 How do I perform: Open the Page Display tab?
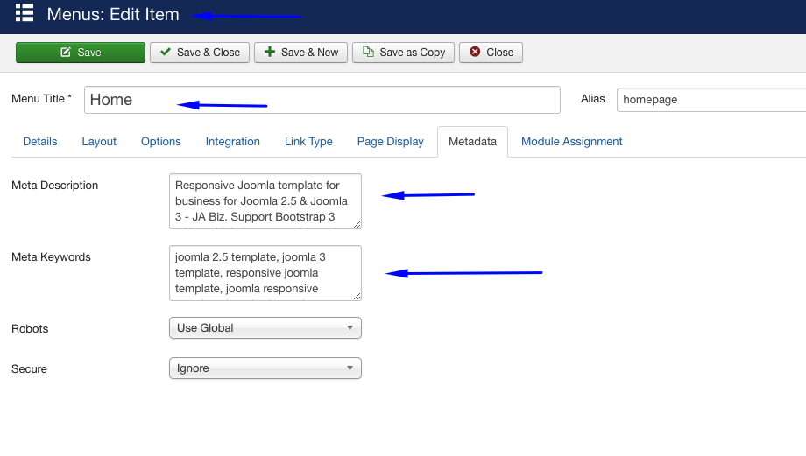click(x=391, y=142)
